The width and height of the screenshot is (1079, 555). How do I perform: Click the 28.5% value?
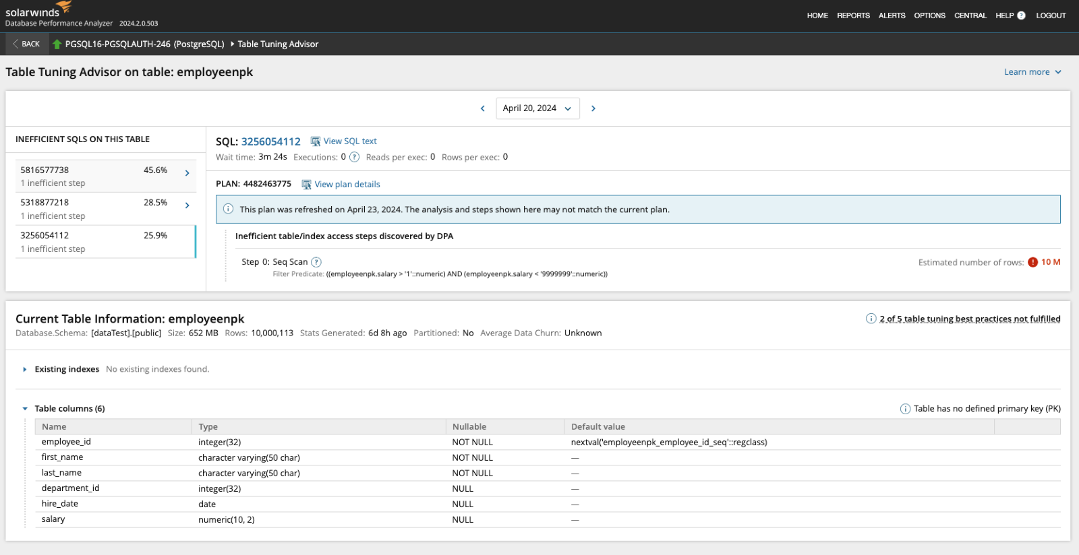tap(155, 203)
